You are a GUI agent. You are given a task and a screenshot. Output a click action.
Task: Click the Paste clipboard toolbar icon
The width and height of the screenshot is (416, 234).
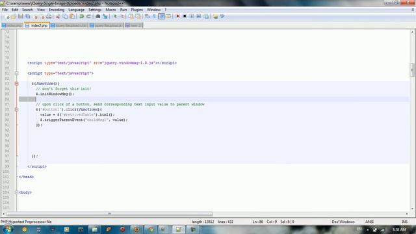[72, 16]
